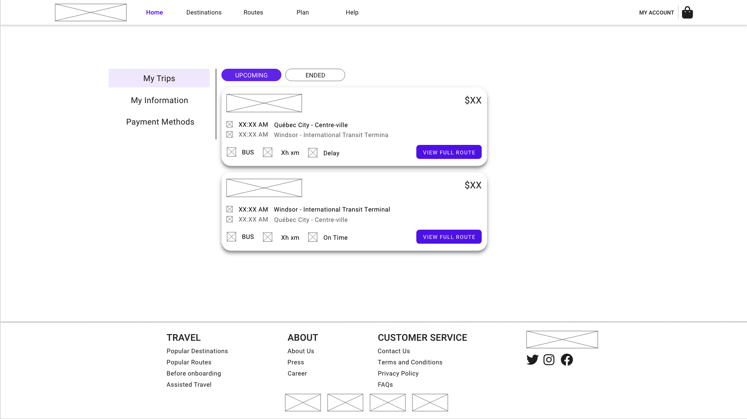Click the Twitter icon in the footer
This screenshot has width=747, height=419.
coord(532,359)
